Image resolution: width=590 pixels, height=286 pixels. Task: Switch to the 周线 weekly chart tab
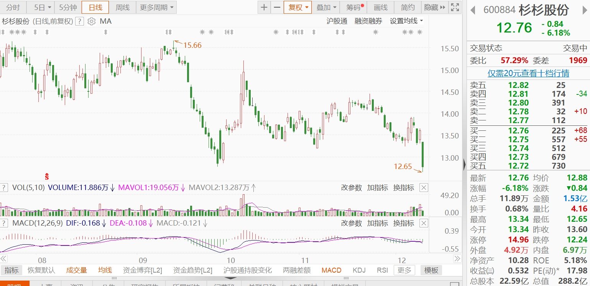[123, 7]
